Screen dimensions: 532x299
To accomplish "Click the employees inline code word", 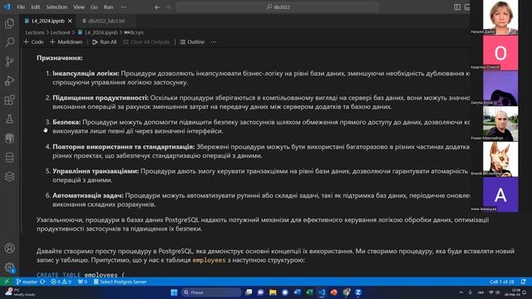I will coord(209,260).
